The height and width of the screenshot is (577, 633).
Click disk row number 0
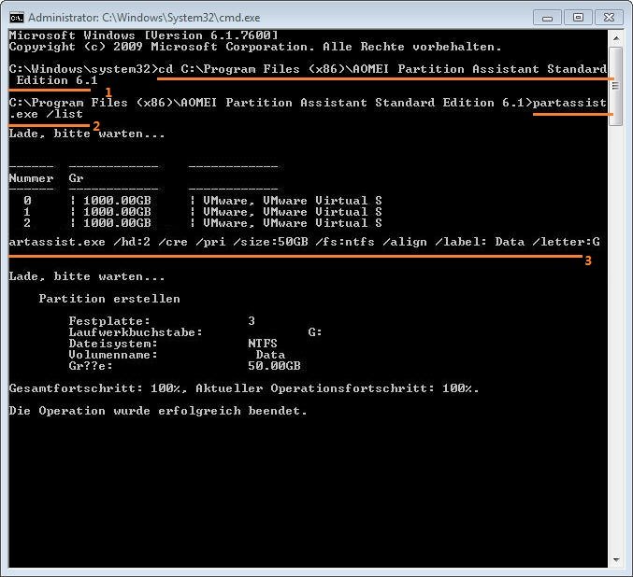coord(27,201)
